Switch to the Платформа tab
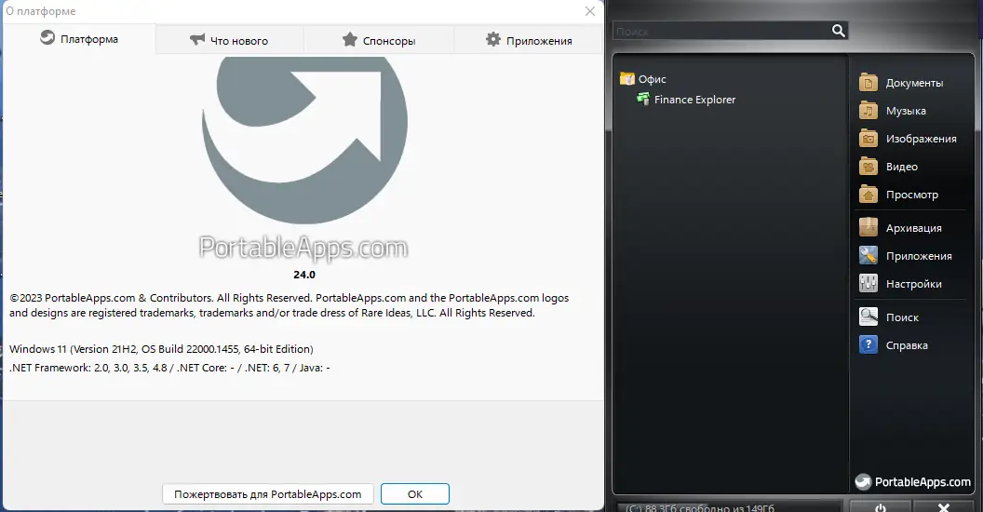Screen dimensions: 983x512 [79, 39]
